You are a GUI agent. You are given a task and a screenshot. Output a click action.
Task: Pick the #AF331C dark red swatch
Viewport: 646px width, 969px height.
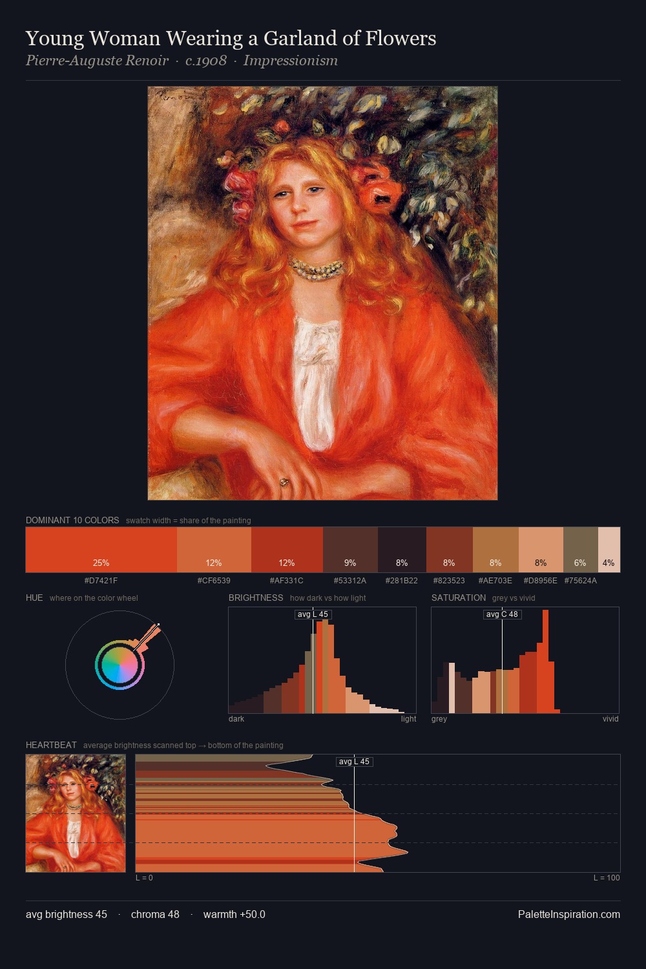point(287,550)
